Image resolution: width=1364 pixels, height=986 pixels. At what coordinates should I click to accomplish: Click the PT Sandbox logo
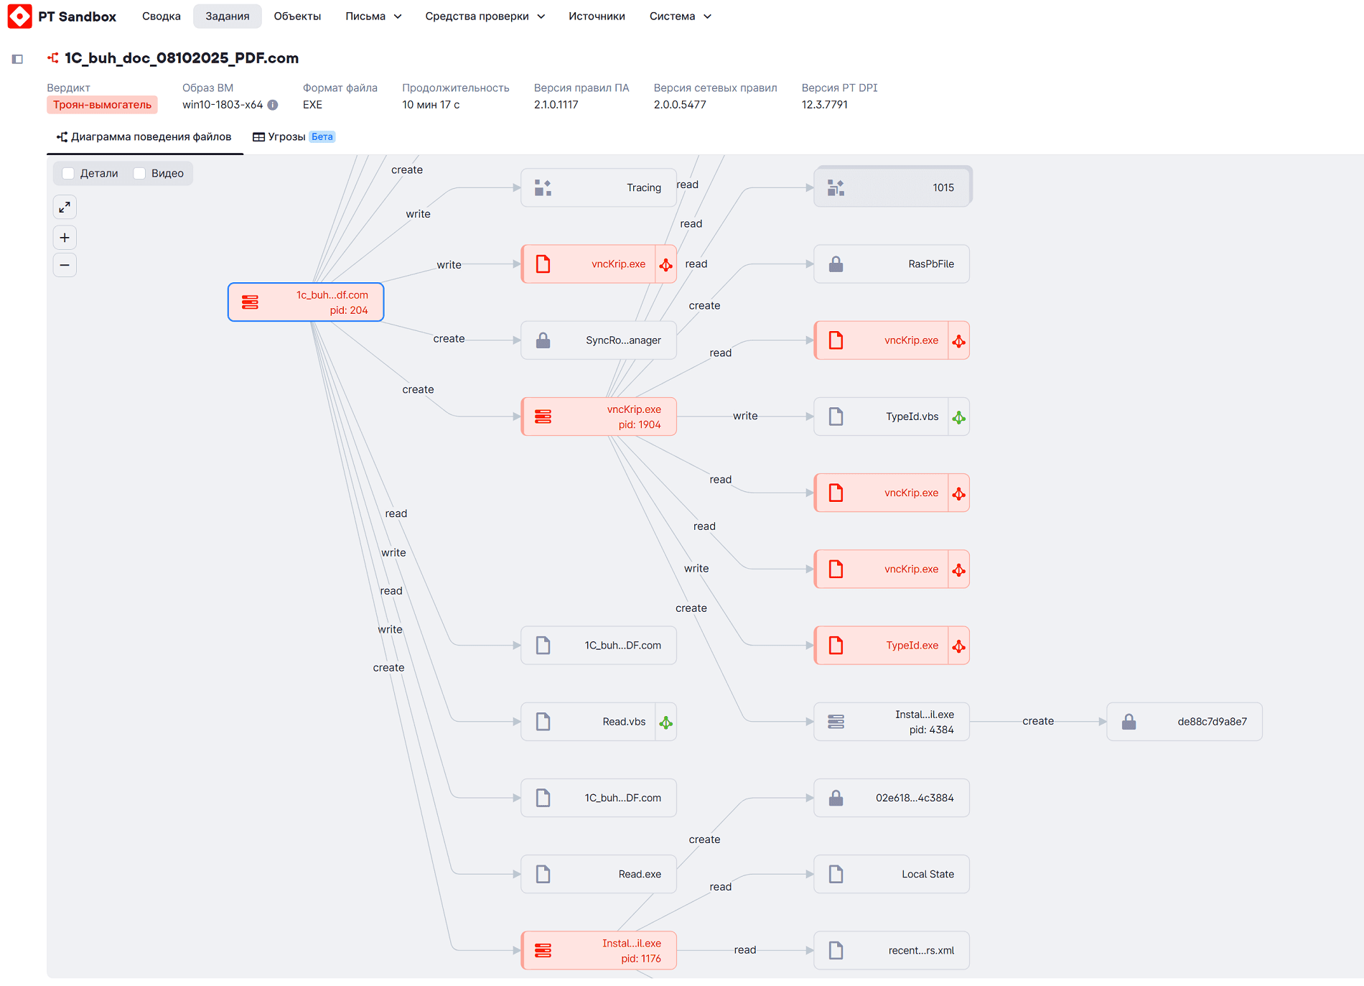pos(19,16)
